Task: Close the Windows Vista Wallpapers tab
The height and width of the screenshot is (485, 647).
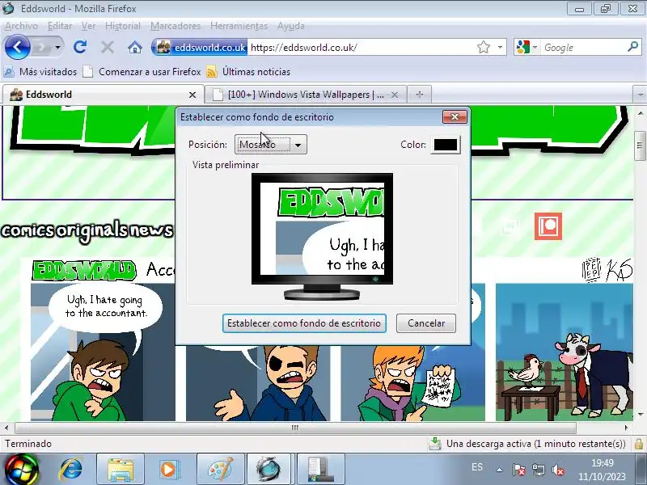Action: click(x=395, y=95)
